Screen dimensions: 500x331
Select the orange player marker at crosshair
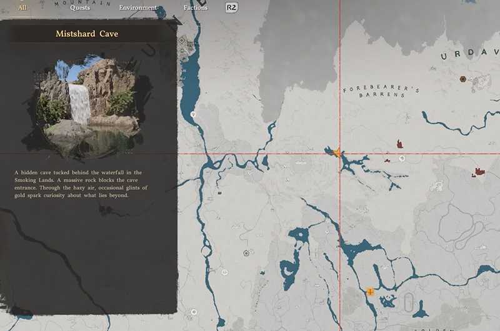point(337,152)
